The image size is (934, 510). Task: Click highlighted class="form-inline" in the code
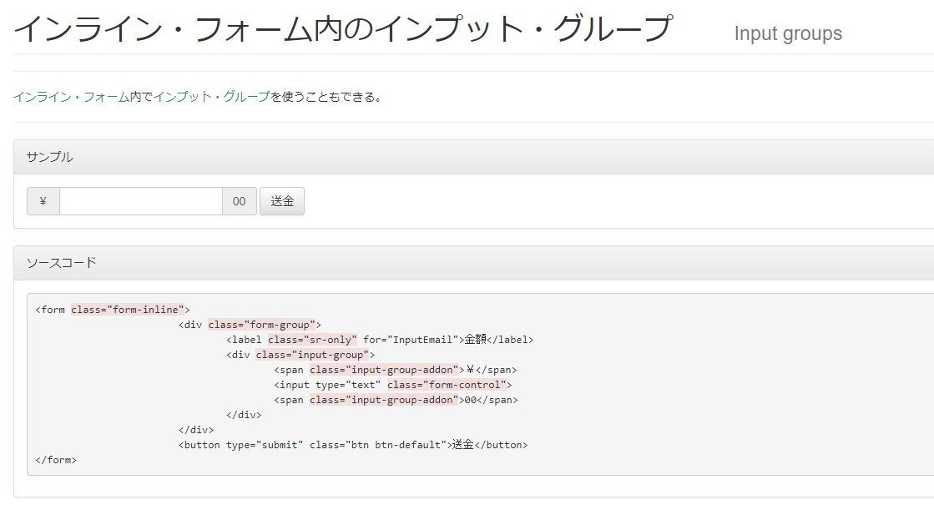coord(130,310)
